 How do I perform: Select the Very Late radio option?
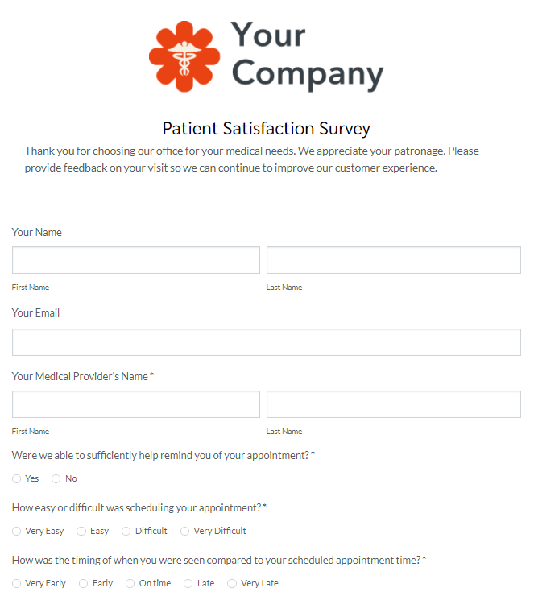click(x=232, y=584)
